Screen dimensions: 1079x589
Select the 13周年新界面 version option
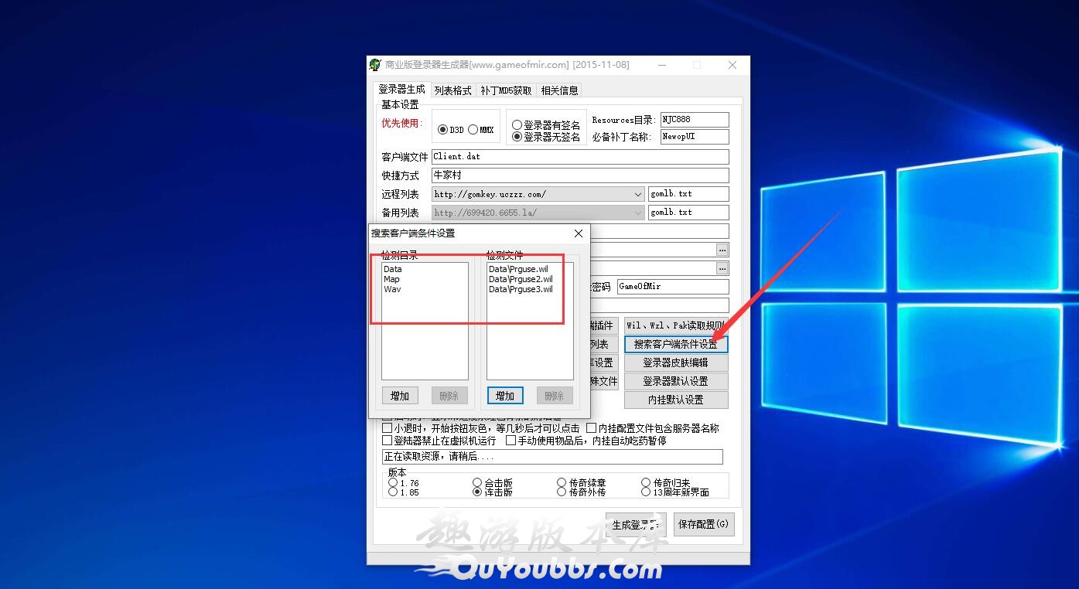pos(646,492)
